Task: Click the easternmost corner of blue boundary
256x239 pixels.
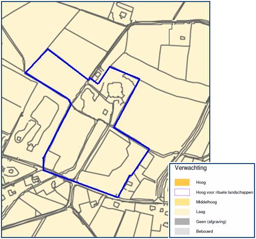Action: pos(149,149)
